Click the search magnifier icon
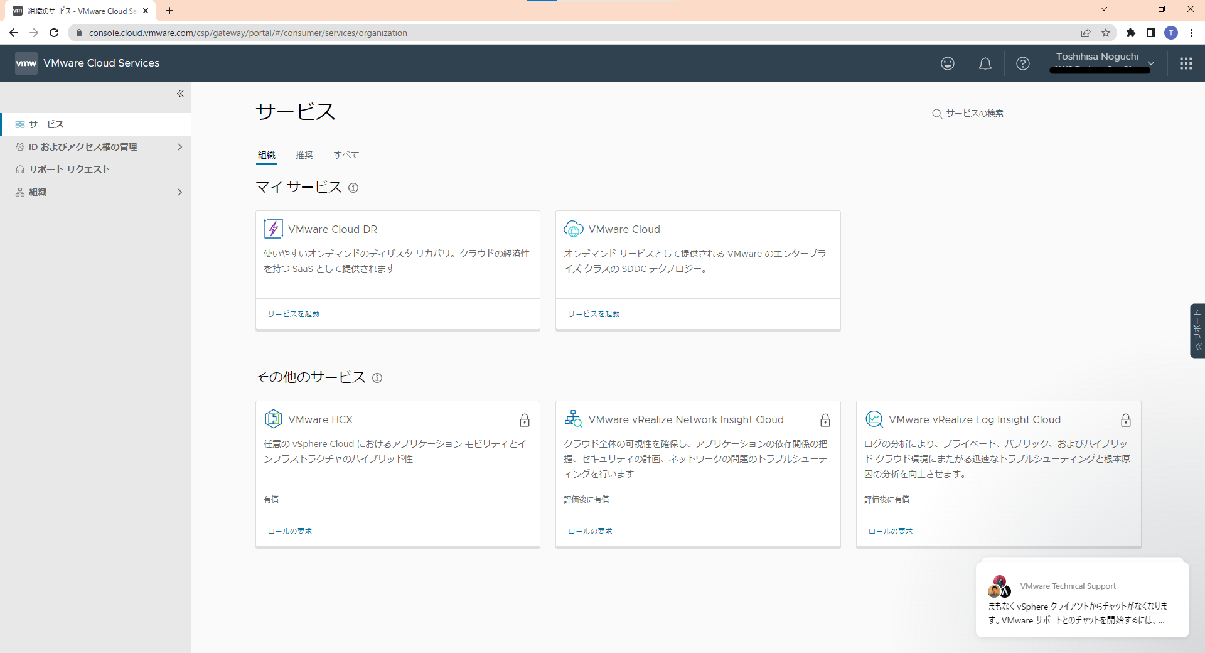Viewport: 1205px width, 653px height. [937, 114]
